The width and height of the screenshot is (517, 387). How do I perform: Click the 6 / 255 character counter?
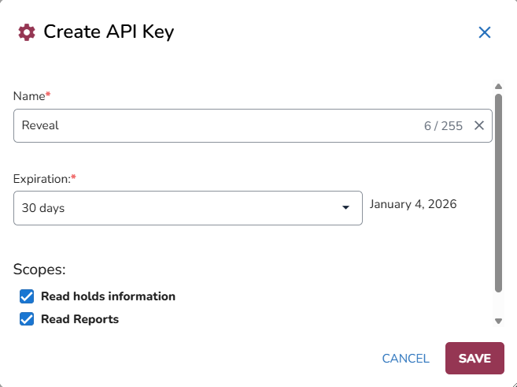(443, 125)
